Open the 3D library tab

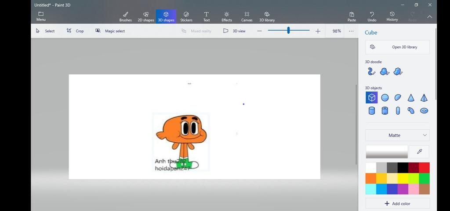[267, 17]
